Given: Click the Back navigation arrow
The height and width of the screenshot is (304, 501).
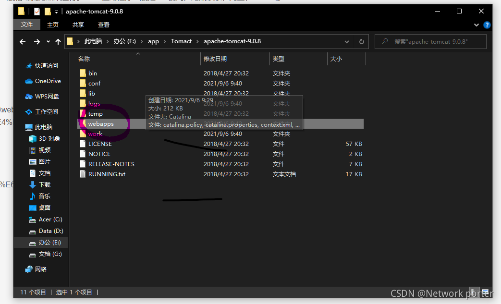Looking at the screenshot, I should 23,41.
